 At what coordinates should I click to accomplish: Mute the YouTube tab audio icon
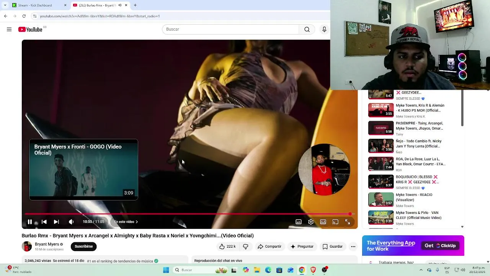[120, 5]
